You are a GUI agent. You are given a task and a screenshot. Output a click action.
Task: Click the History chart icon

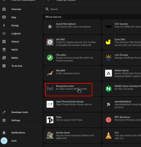click(x=4, y=42)
